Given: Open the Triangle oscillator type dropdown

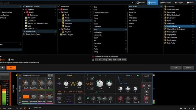Looking at the screenshot, I should (76, 75).
